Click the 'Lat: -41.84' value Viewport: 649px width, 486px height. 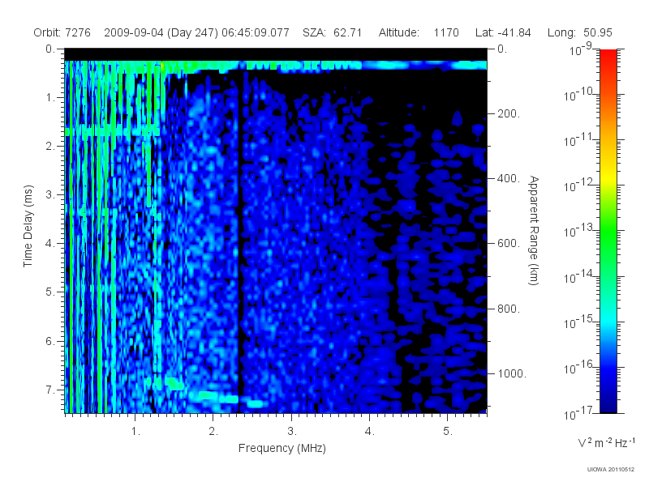503,32
